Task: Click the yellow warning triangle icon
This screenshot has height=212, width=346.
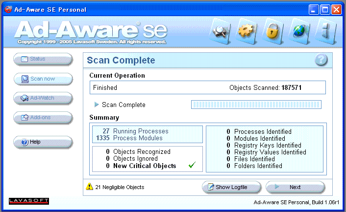Action: tap(89, 187)
